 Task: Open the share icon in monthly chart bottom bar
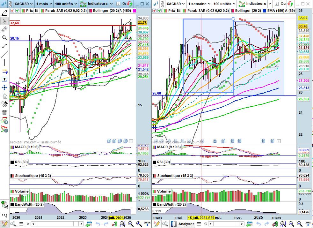[x=13, y=224]
